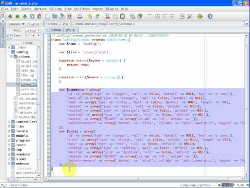Click the Find toolbar icon

(x=132, y=16)
